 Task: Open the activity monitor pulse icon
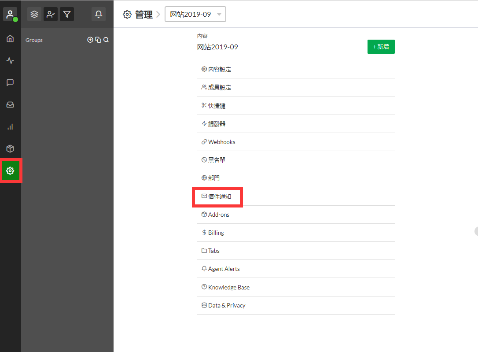click(x=10, y=61)
